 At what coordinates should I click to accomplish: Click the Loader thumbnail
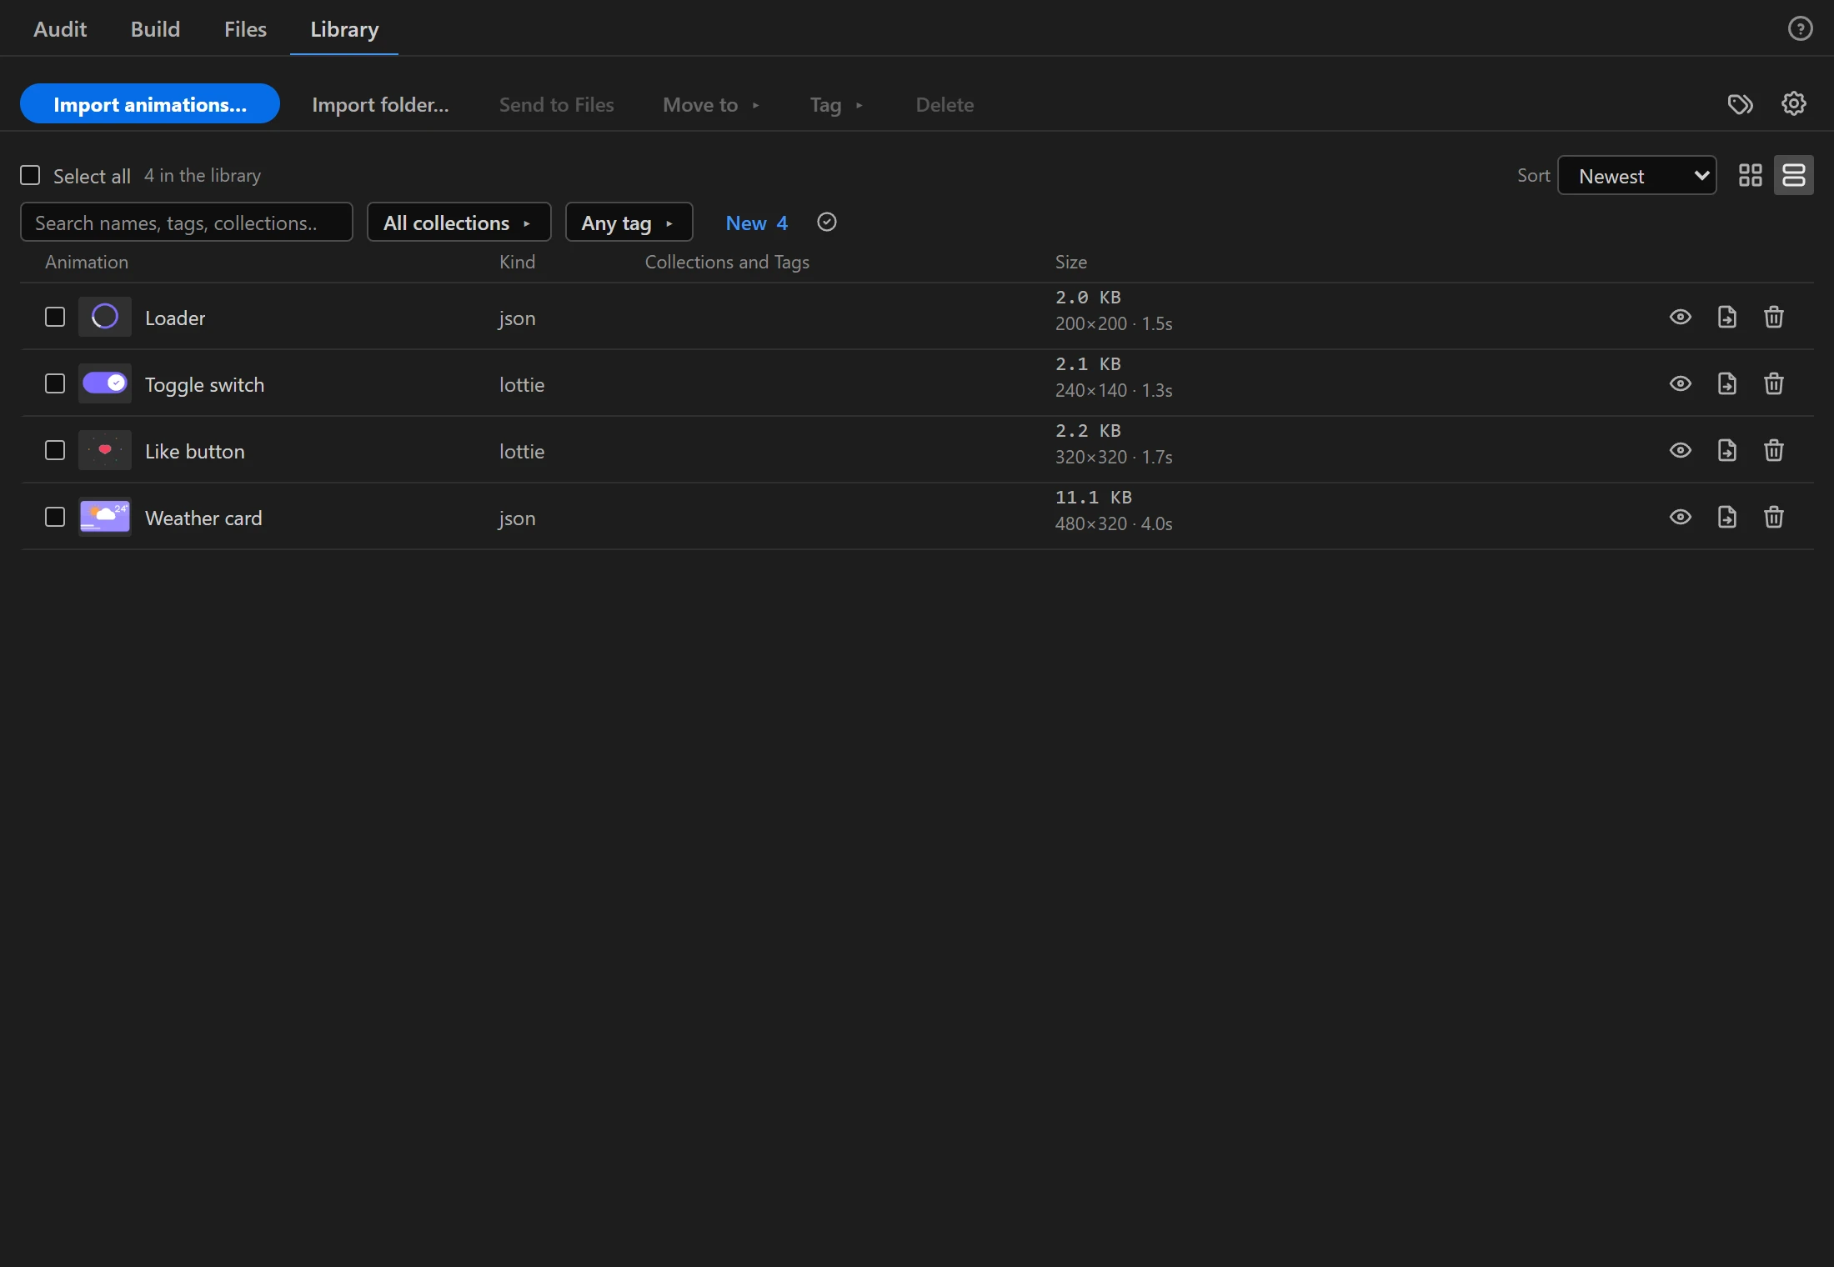105,317
